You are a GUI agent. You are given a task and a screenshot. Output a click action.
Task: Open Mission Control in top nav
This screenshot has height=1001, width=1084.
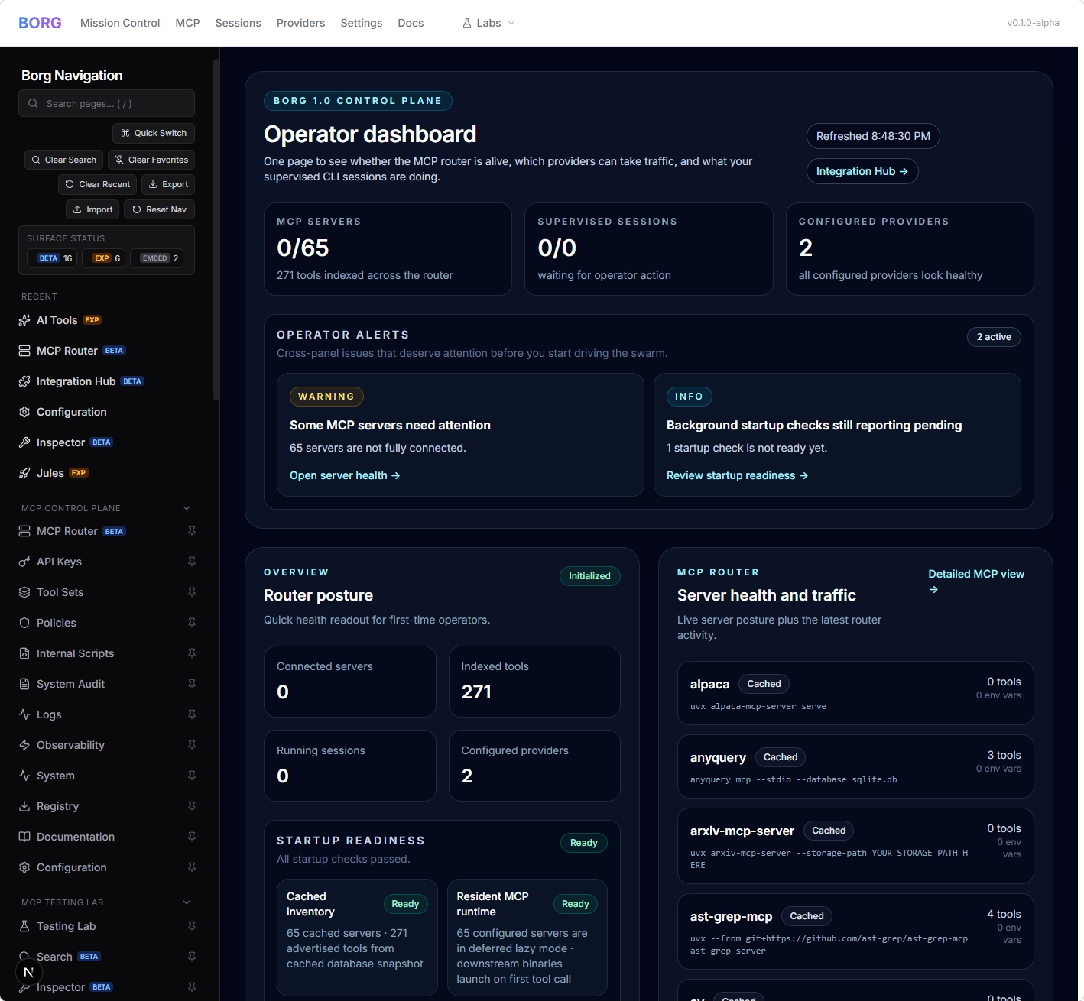120,23
